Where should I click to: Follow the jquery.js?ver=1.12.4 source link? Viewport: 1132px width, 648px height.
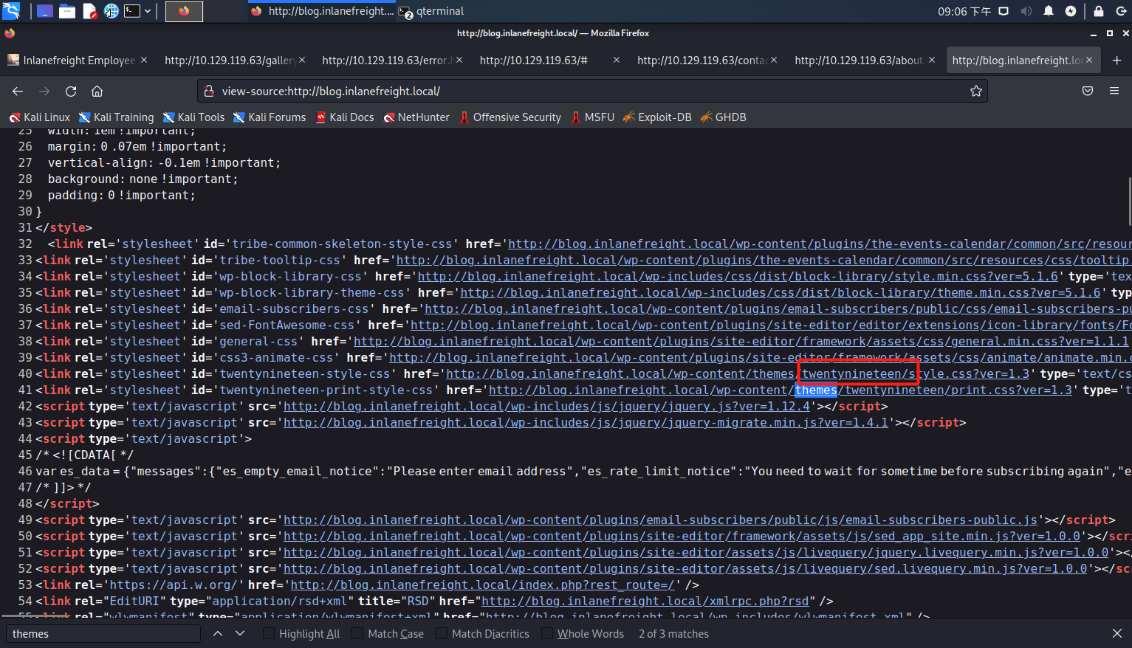click(x=546, y=407)
